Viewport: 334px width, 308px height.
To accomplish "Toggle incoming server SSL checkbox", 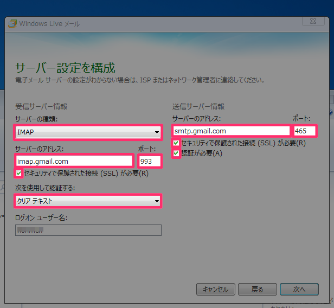I will (x=19, y=174).
